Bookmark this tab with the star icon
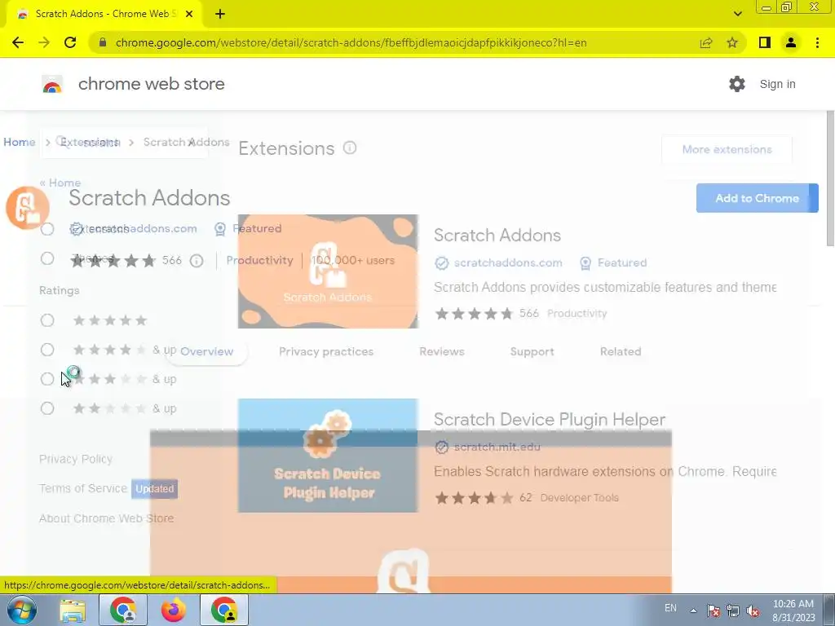The image size is (835, 626). 732,42
